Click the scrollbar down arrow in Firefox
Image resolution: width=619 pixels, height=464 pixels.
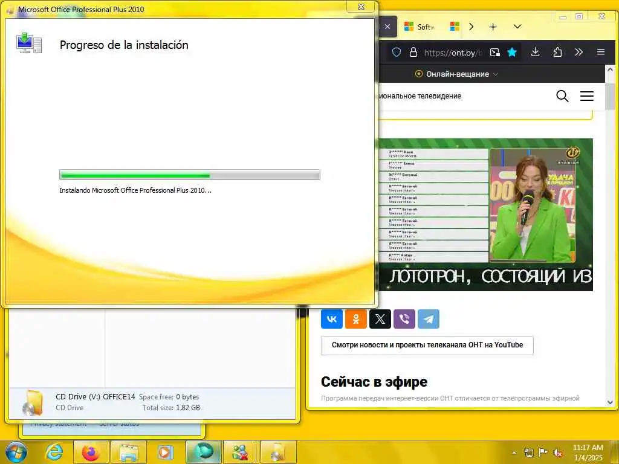point(610,402)
